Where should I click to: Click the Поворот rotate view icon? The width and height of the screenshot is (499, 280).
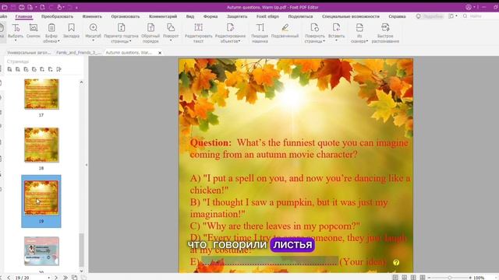(x=171, y=28)
